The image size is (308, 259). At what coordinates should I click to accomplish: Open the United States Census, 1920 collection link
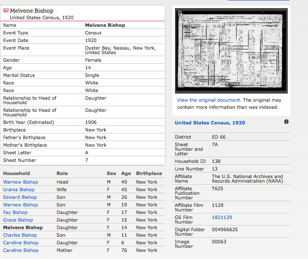tap(209, 123)
